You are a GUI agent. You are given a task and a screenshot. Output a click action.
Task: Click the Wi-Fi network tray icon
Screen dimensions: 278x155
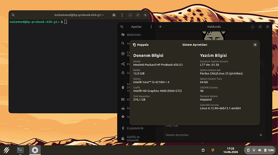[x=254, y=150]
